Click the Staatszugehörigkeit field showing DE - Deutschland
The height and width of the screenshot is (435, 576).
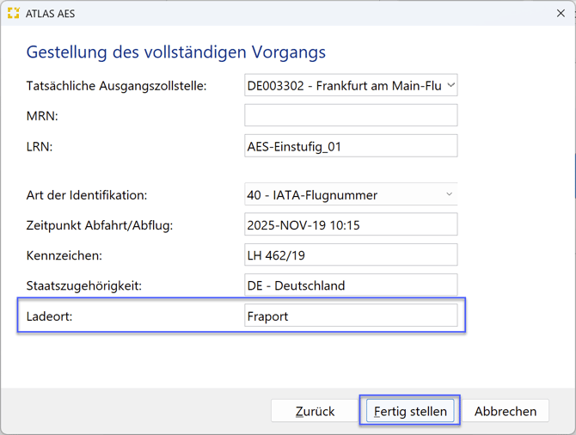point(351,285)
